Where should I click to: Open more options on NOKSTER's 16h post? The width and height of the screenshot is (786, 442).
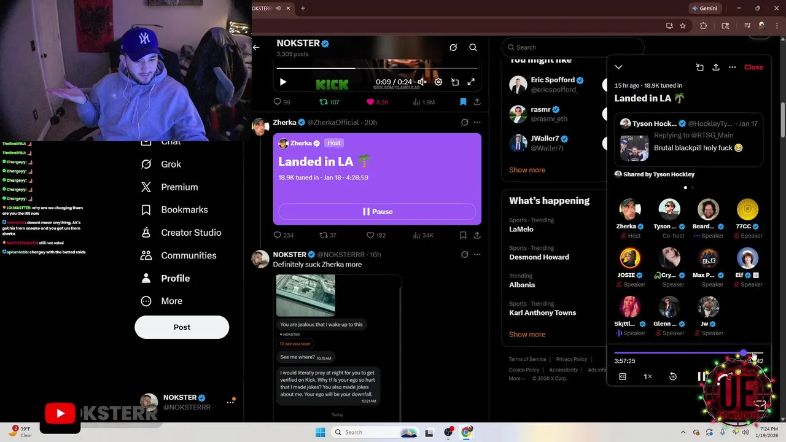[x=477, y=254]
